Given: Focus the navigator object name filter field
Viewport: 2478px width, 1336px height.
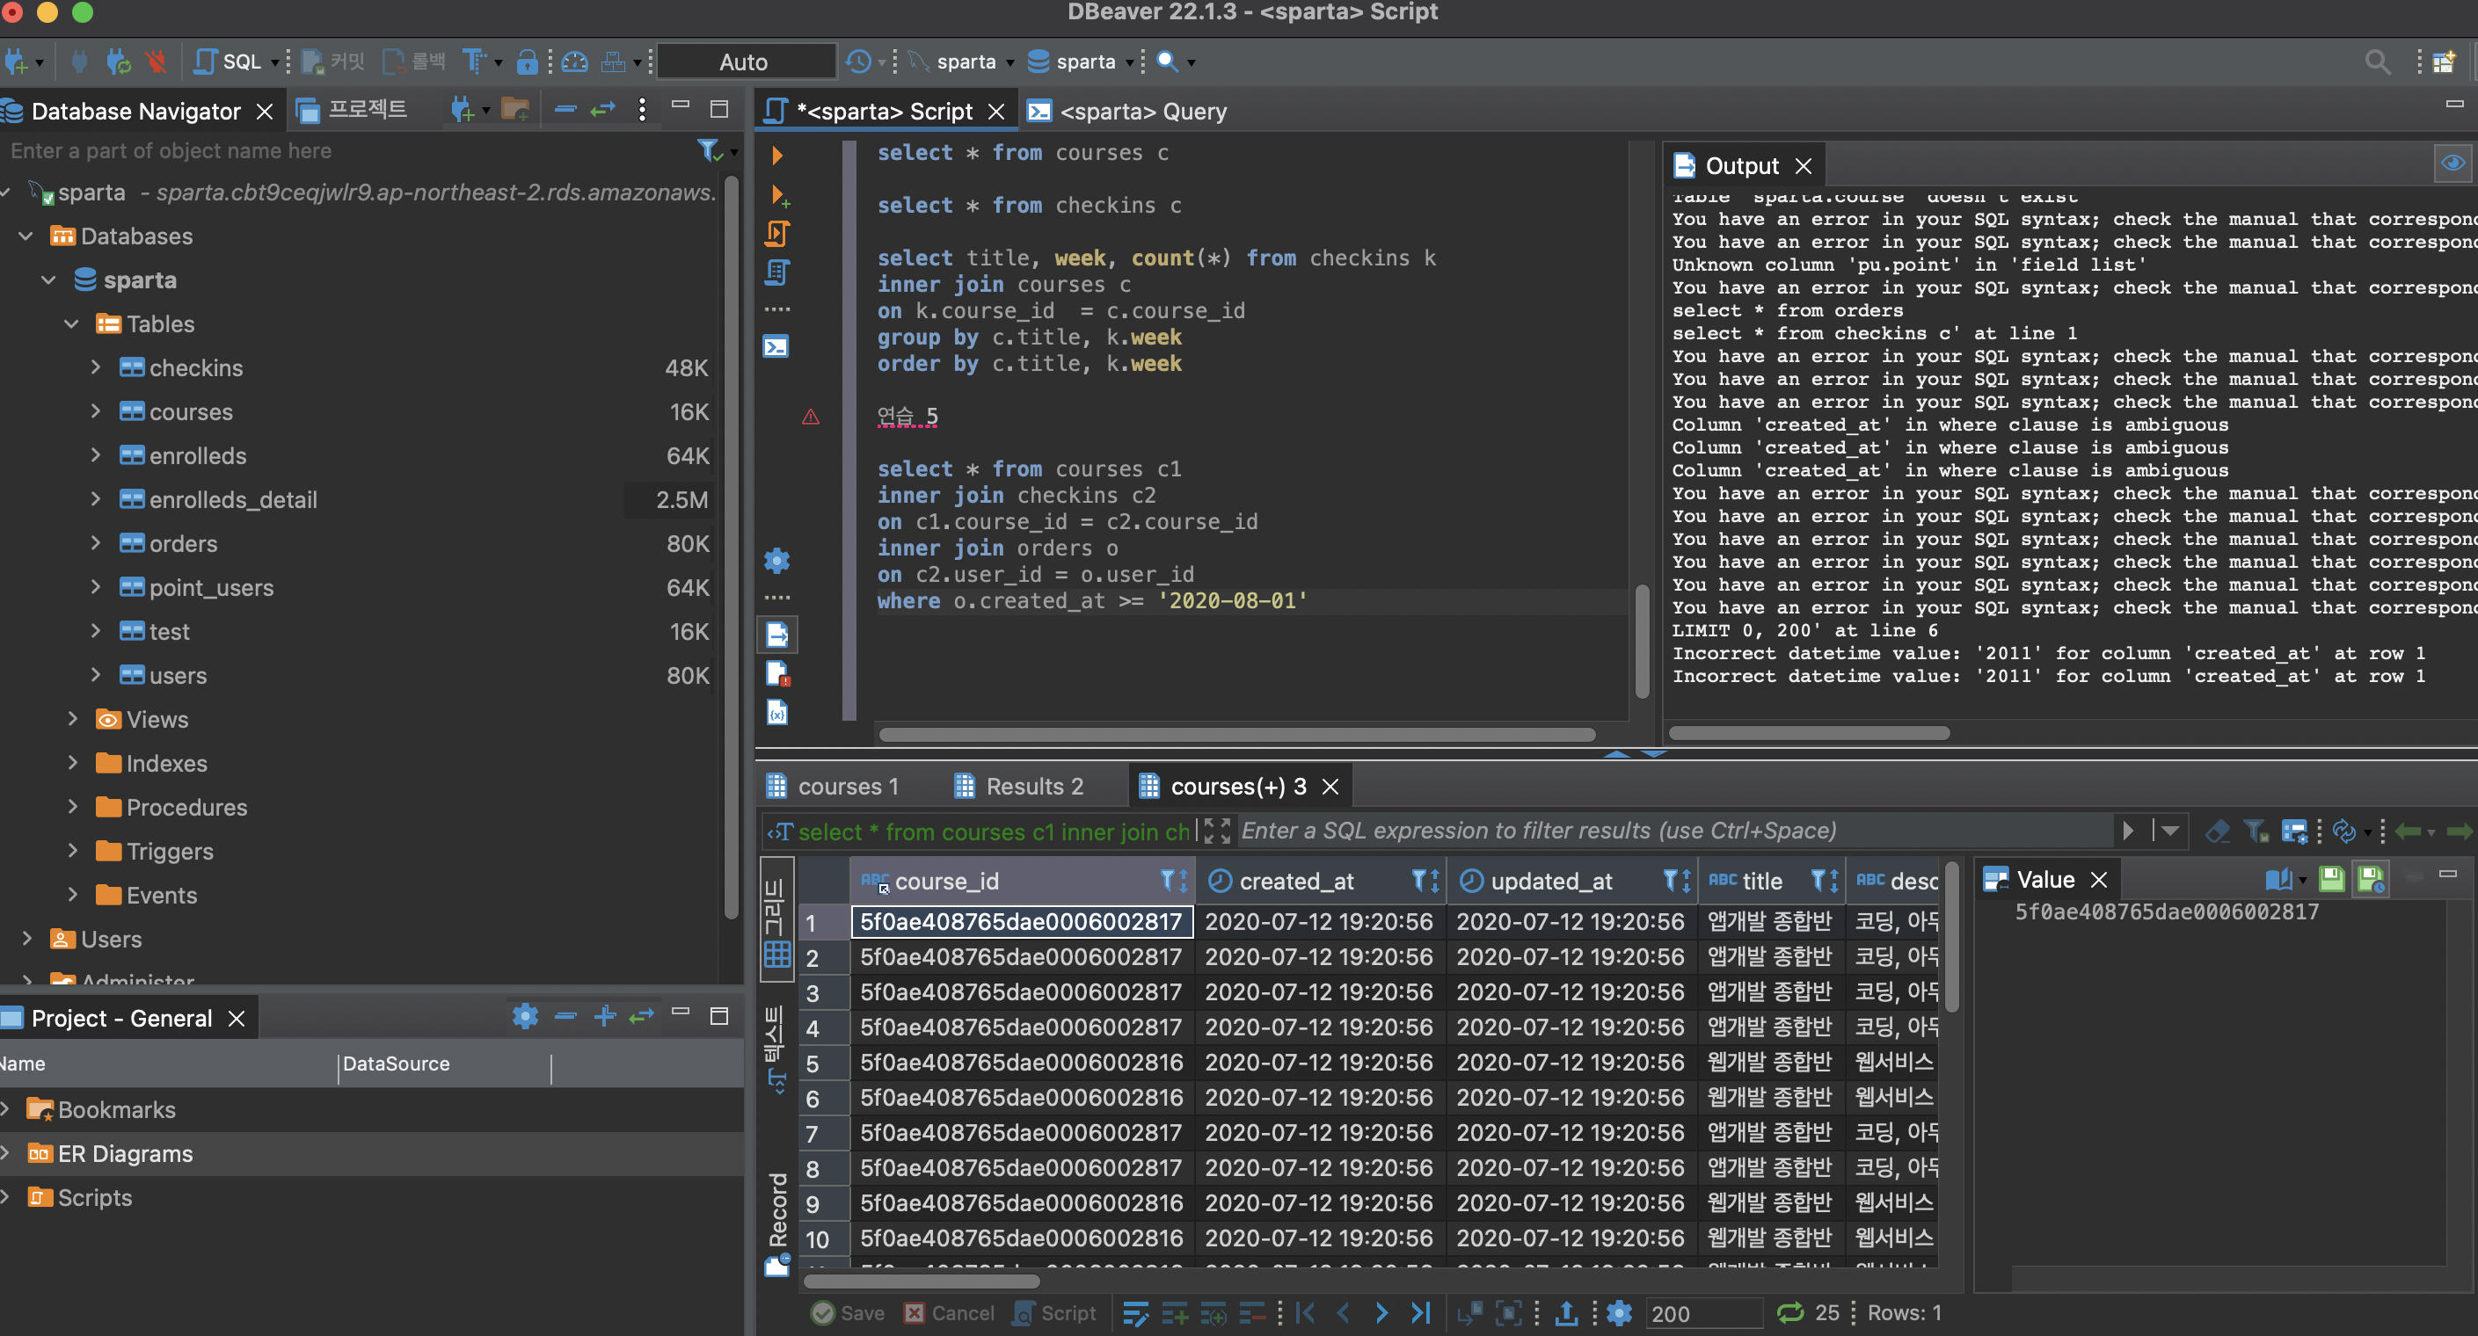Looking at the screenshot, I should point(346,151).
